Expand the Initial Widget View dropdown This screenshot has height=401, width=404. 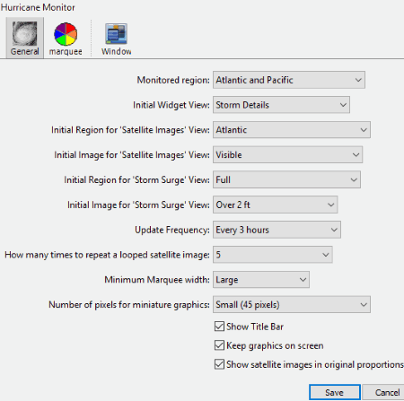(x=281, y=105)
